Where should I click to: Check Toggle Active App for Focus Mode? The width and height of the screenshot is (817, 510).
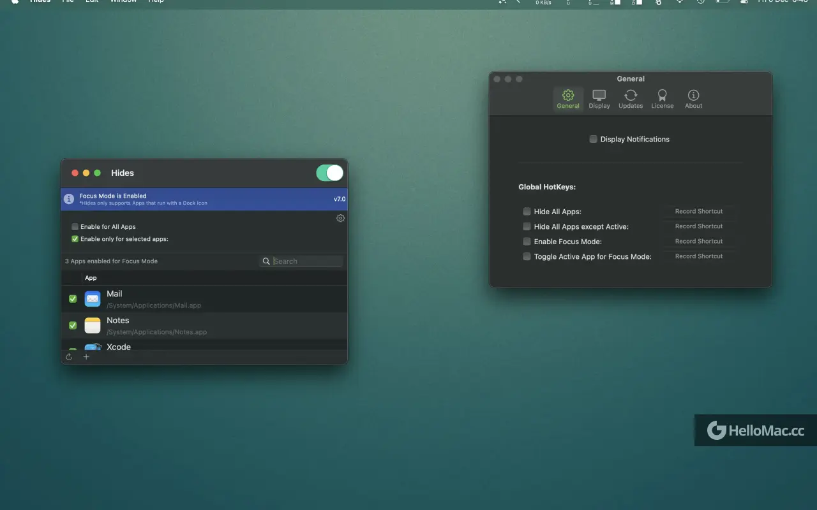click(x=527, y=256)
